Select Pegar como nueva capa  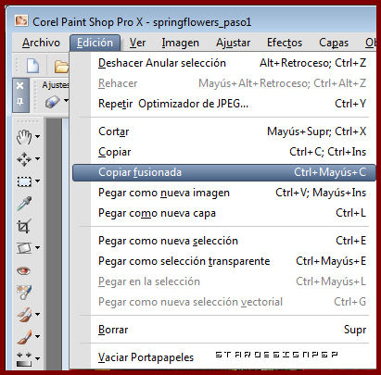coord(224,213)
